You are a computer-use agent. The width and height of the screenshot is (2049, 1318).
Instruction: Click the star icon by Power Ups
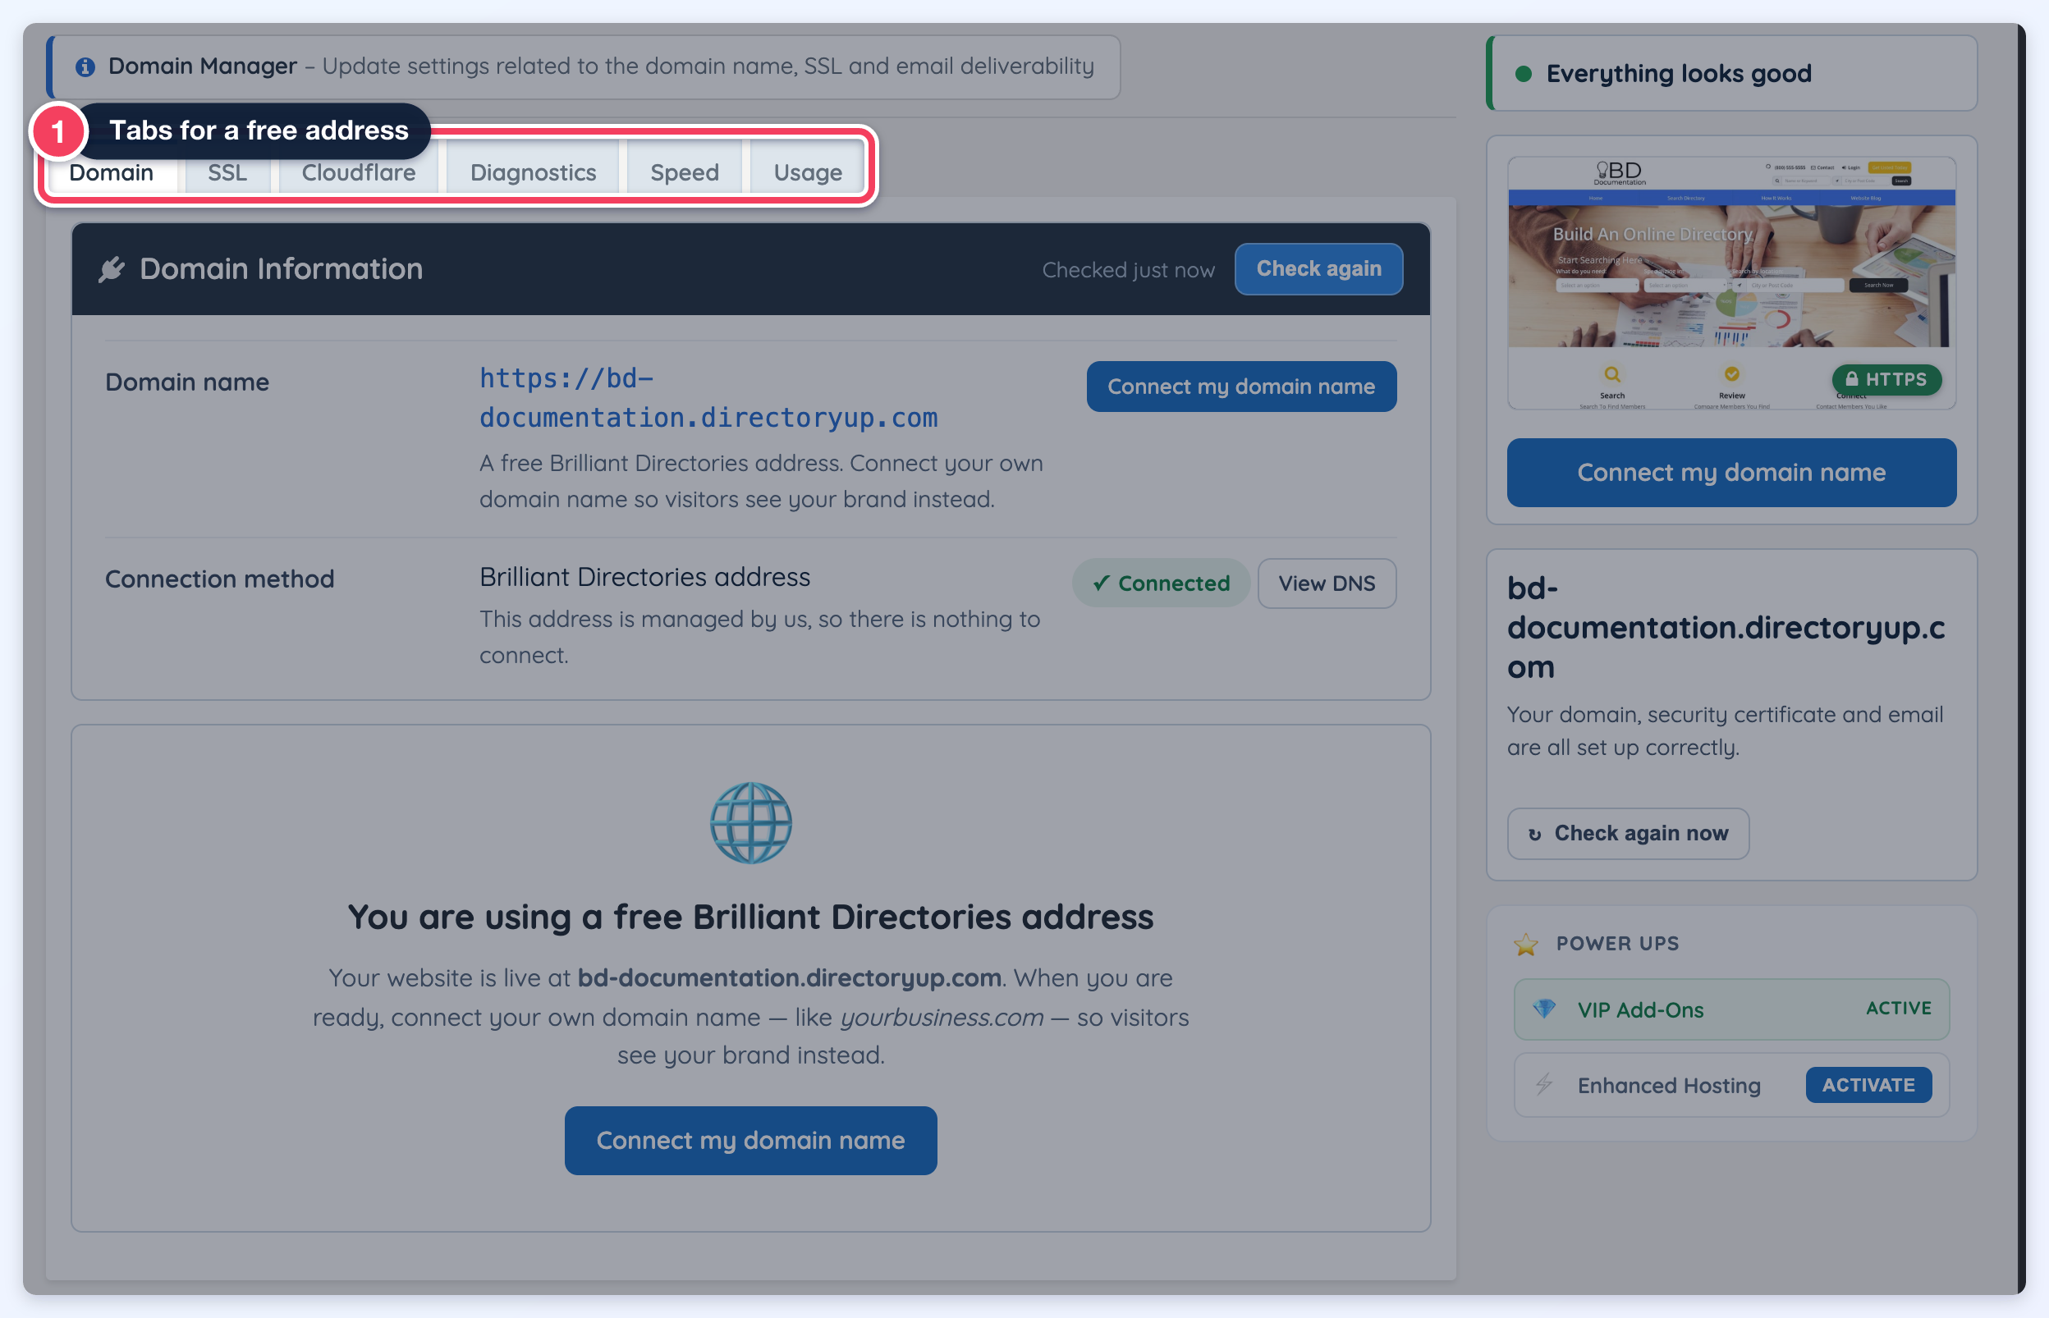tap(1526, 944)
